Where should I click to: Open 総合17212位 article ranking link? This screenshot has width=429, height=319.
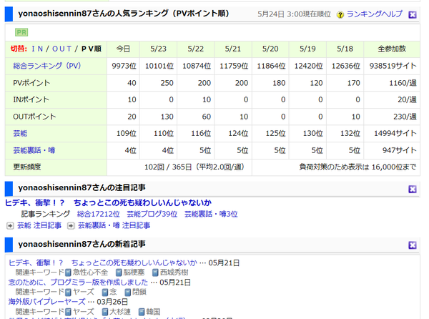99,214
